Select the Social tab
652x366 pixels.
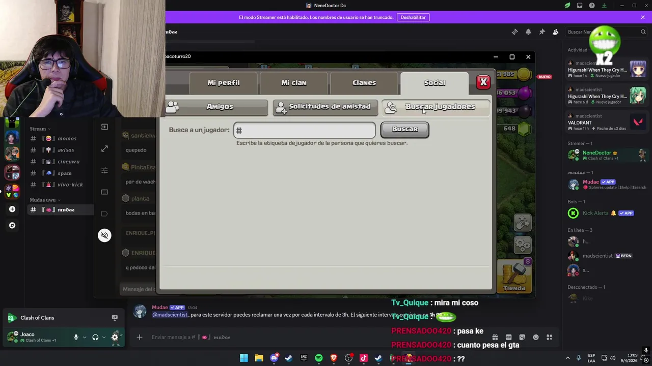coord(434,83)
